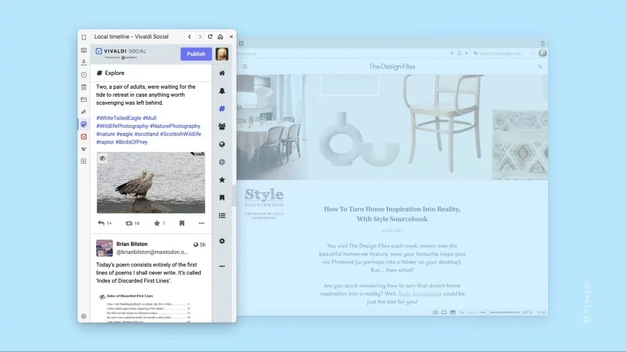Open the profile avatar in Vivaldi Social

[x=222, y=54]
